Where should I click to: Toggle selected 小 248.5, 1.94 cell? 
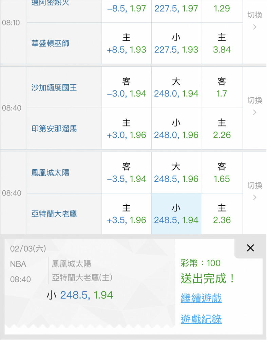(x=176, y=214)
